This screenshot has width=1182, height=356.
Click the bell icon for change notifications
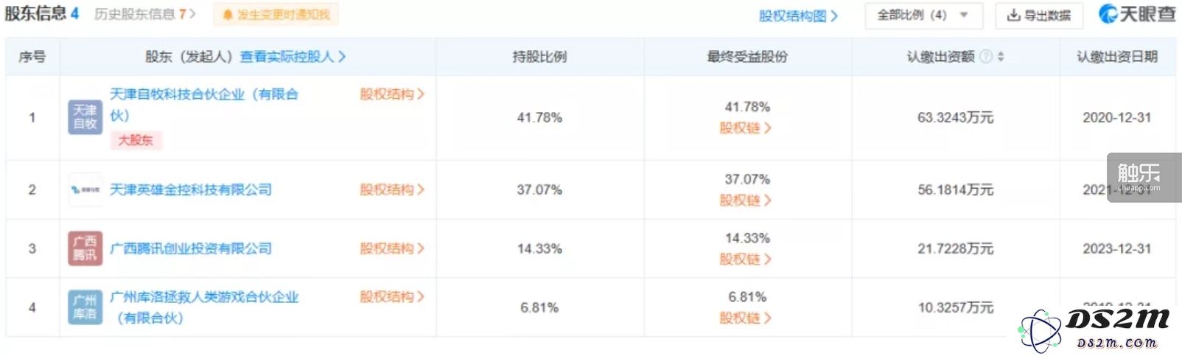click(227, 15)
